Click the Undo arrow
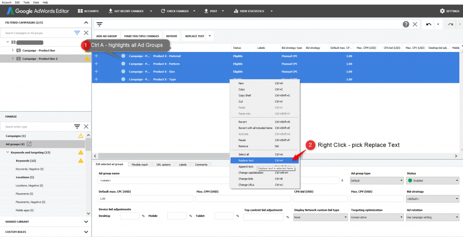Screen dimensions: 463x237 [x=429, y=24]
